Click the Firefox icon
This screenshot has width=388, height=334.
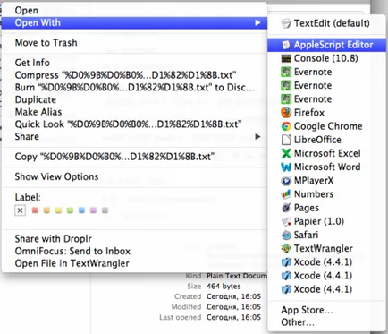[x=286, y=113]
